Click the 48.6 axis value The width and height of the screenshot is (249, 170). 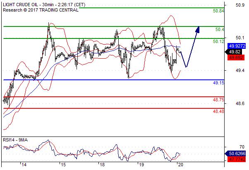[240, 103]
